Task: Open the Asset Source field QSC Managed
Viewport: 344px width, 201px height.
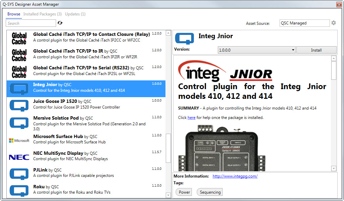Action: tap(304, 23)
